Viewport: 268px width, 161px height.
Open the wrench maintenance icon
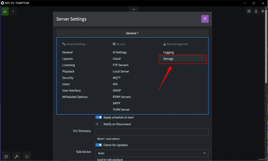(16, 156)
